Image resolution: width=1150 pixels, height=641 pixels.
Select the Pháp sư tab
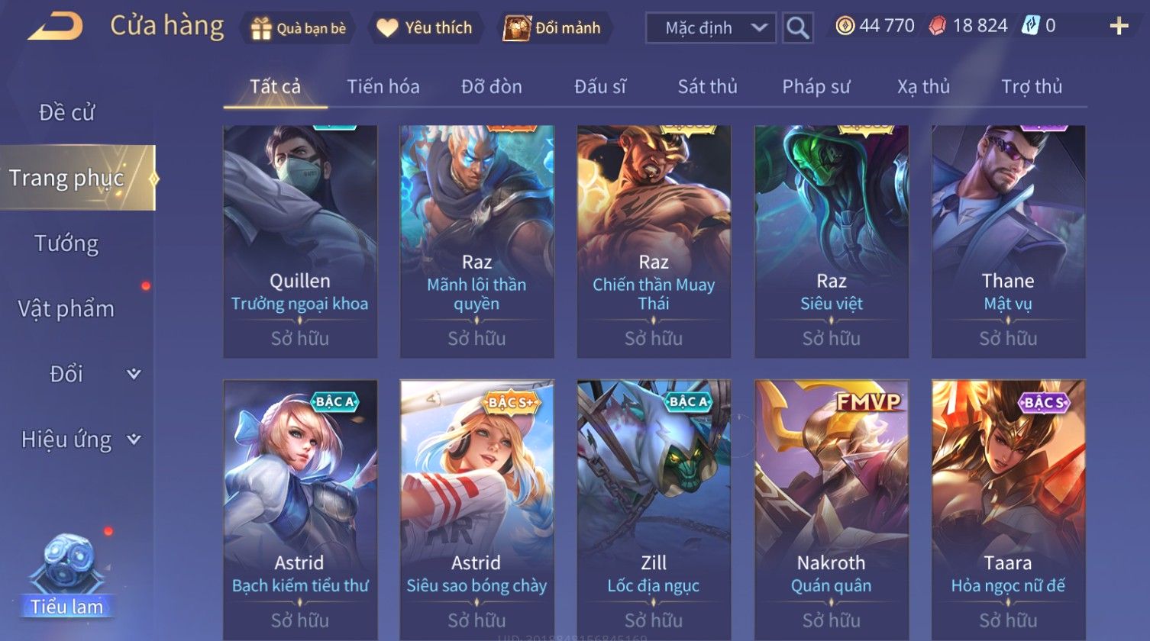(816, 87)
